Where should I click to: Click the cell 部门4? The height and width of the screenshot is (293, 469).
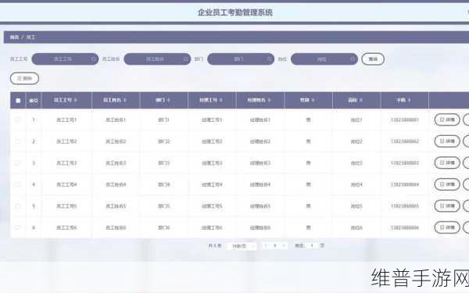(164, 184)
